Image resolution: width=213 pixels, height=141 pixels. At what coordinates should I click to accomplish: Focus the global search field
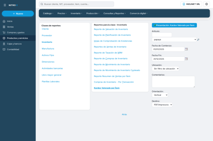[x=76, y=4]
